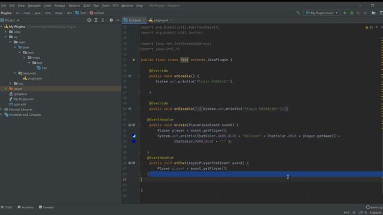
Task: Expand the .idea folder
Action: [x=5, y=32]
